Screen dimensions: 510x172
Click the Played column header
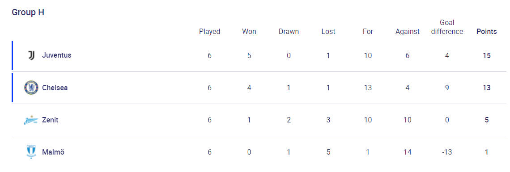[x=209, y=31]
